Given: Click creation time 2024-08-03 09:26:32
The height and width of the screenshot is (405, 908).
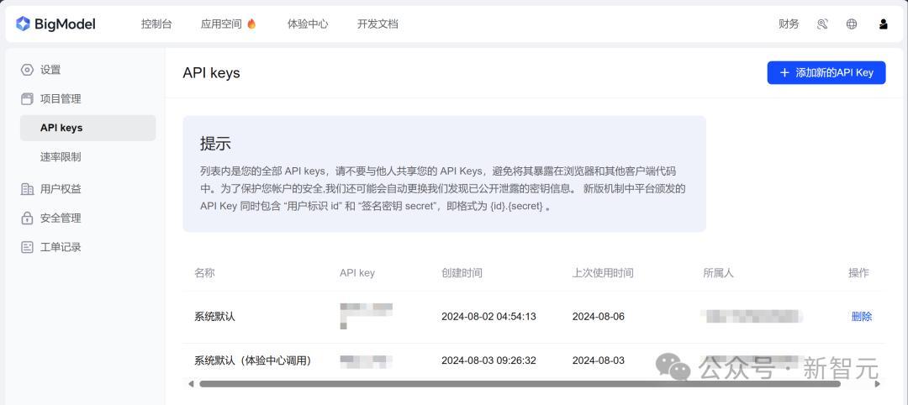Looking at the screenshot, I should [488, 360].
